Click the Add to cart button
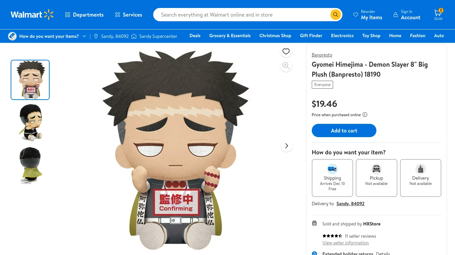Viewport: 455px width, 255px height. (344, 130)
